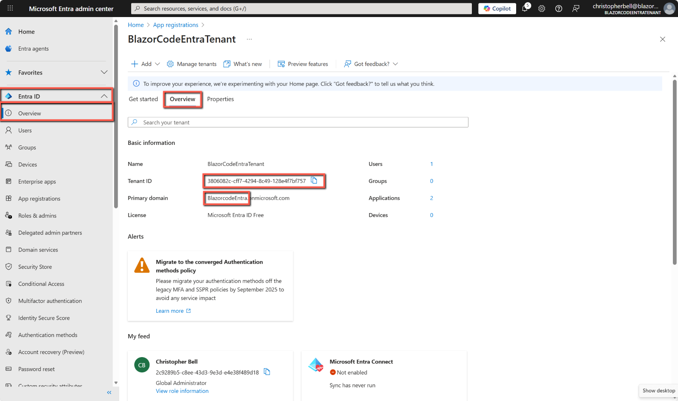Open the app launcher waffle menu
The height and width of the screenshot is (401, 678).
tap(10, 9)
